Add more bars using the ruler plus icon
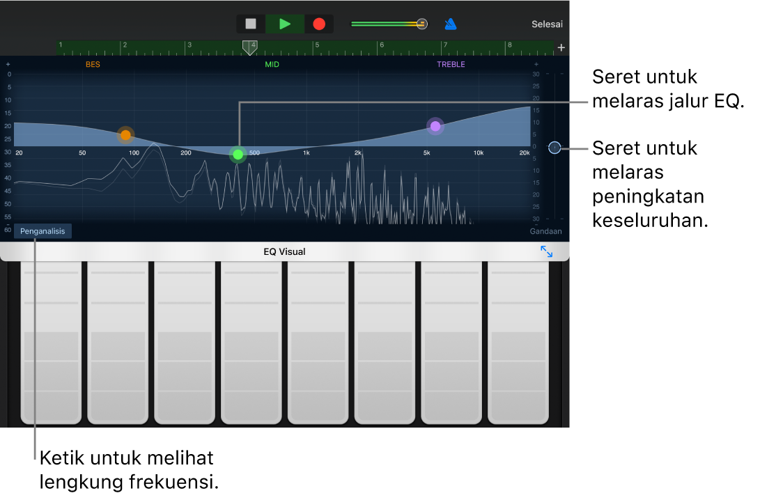This screenshot has width=760, height=500. pos(561,47)
